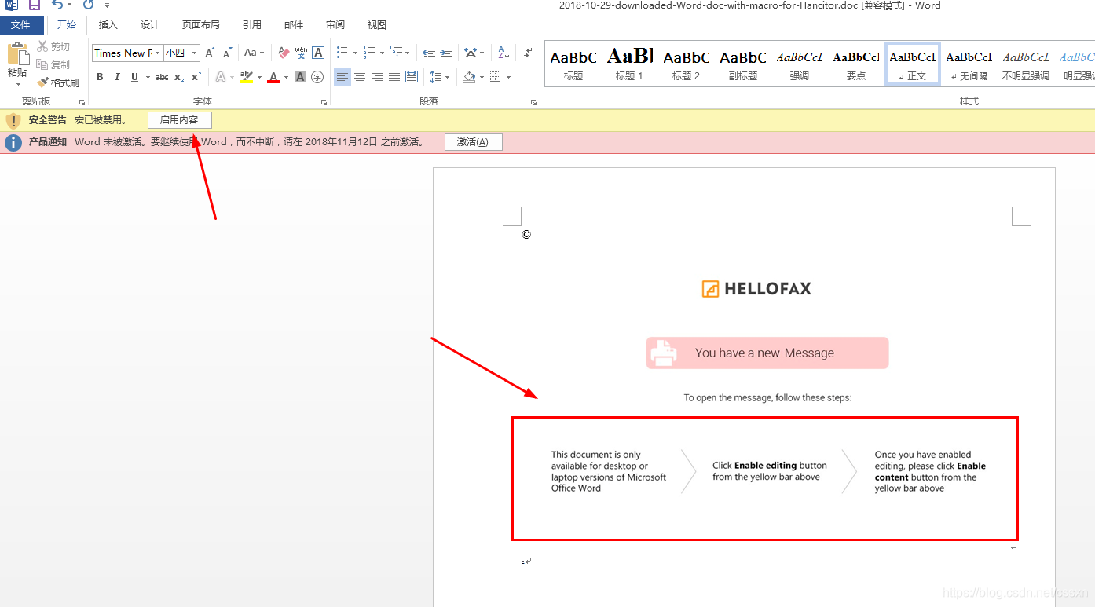Switch to the 视图 (View) tab

377,25
